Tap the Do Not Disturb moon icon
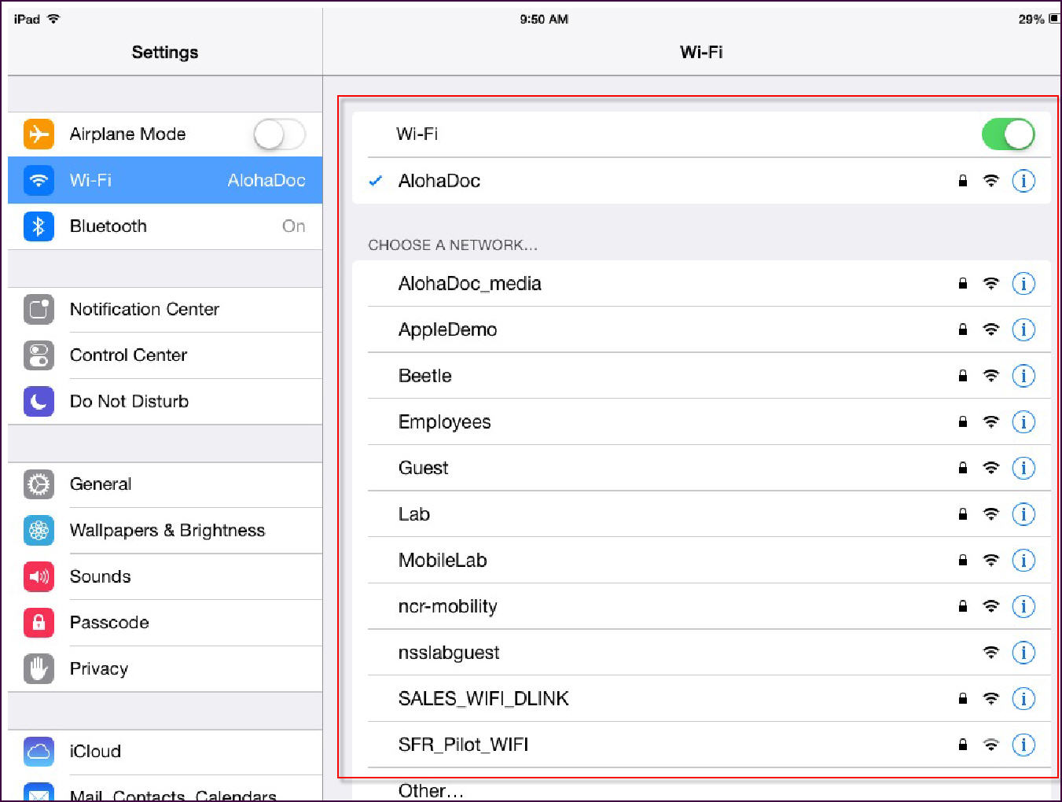This screenshot has height=802, width=1062. (39, 402)
